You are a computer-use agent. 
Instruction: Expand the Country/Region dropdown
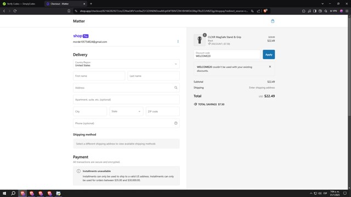pyautogui.click(x=126, y=64)
